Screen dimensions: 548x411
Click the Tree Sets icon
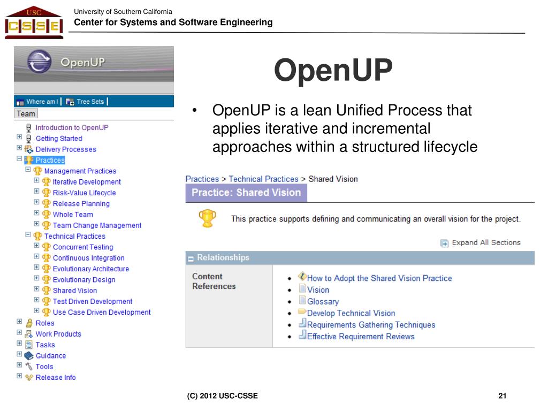tap(70, 102)
